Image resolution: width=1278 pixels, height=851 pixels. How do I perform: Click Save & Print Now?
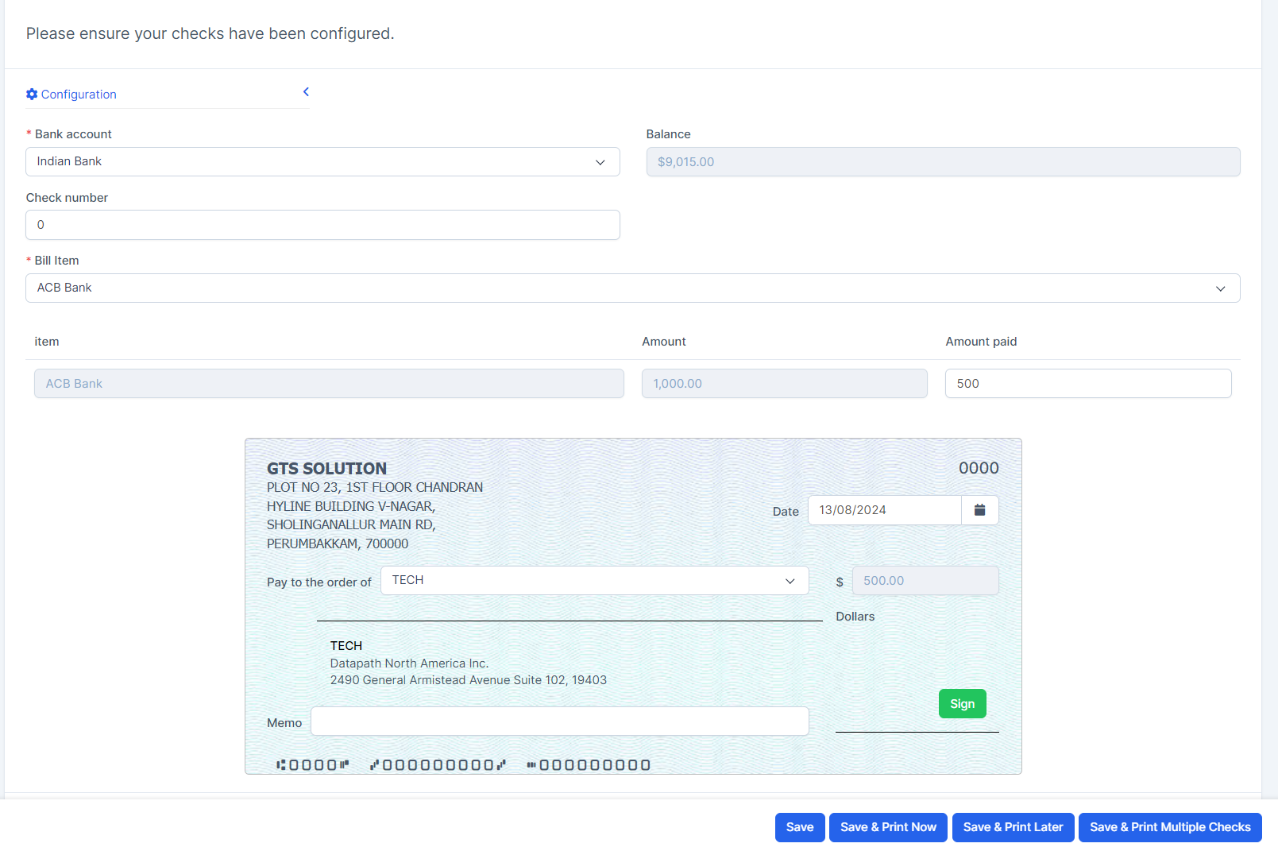click(x=888, y=827)
